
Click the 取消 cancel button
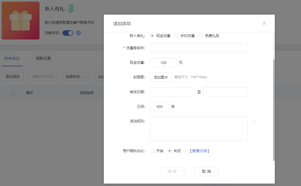click(x=206, y=171)
